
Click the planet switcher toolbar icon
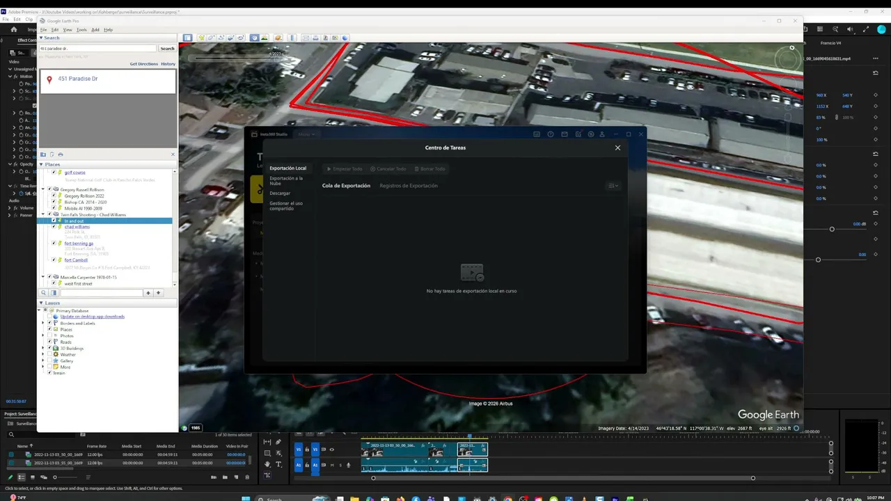[x=278, y=38]
